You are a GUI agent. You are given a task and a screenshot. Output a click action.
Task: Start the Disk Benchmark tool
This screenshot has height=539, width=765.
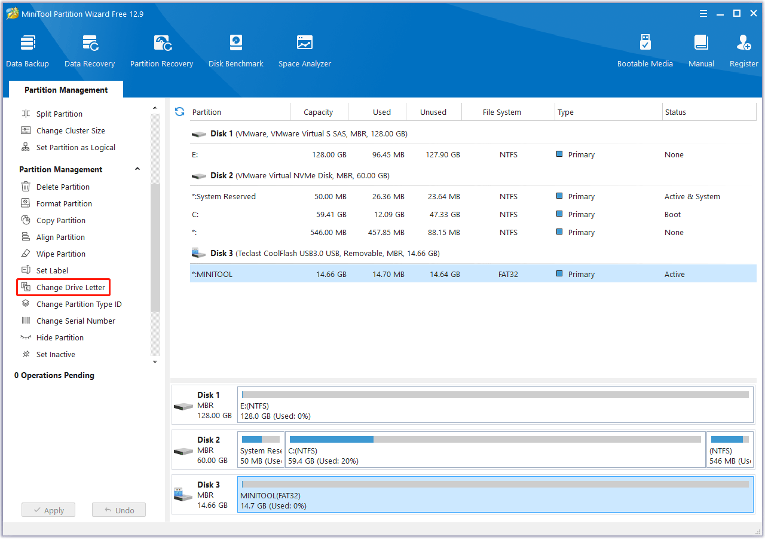click(x=236, y=51)
